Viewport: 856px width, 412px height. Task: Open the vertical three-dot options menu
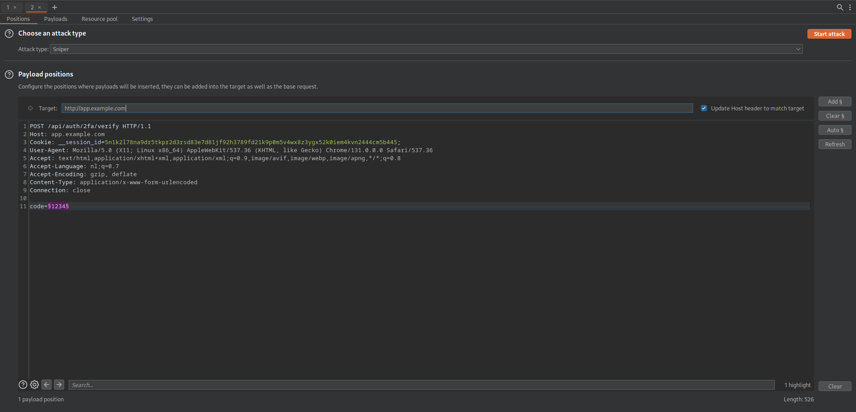[x=850, y=7]
